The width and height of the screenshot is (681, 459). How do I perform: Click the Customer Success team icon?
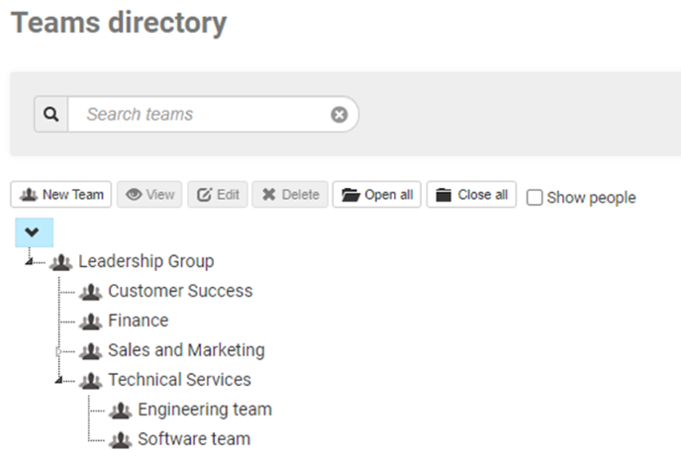[91, 292]
